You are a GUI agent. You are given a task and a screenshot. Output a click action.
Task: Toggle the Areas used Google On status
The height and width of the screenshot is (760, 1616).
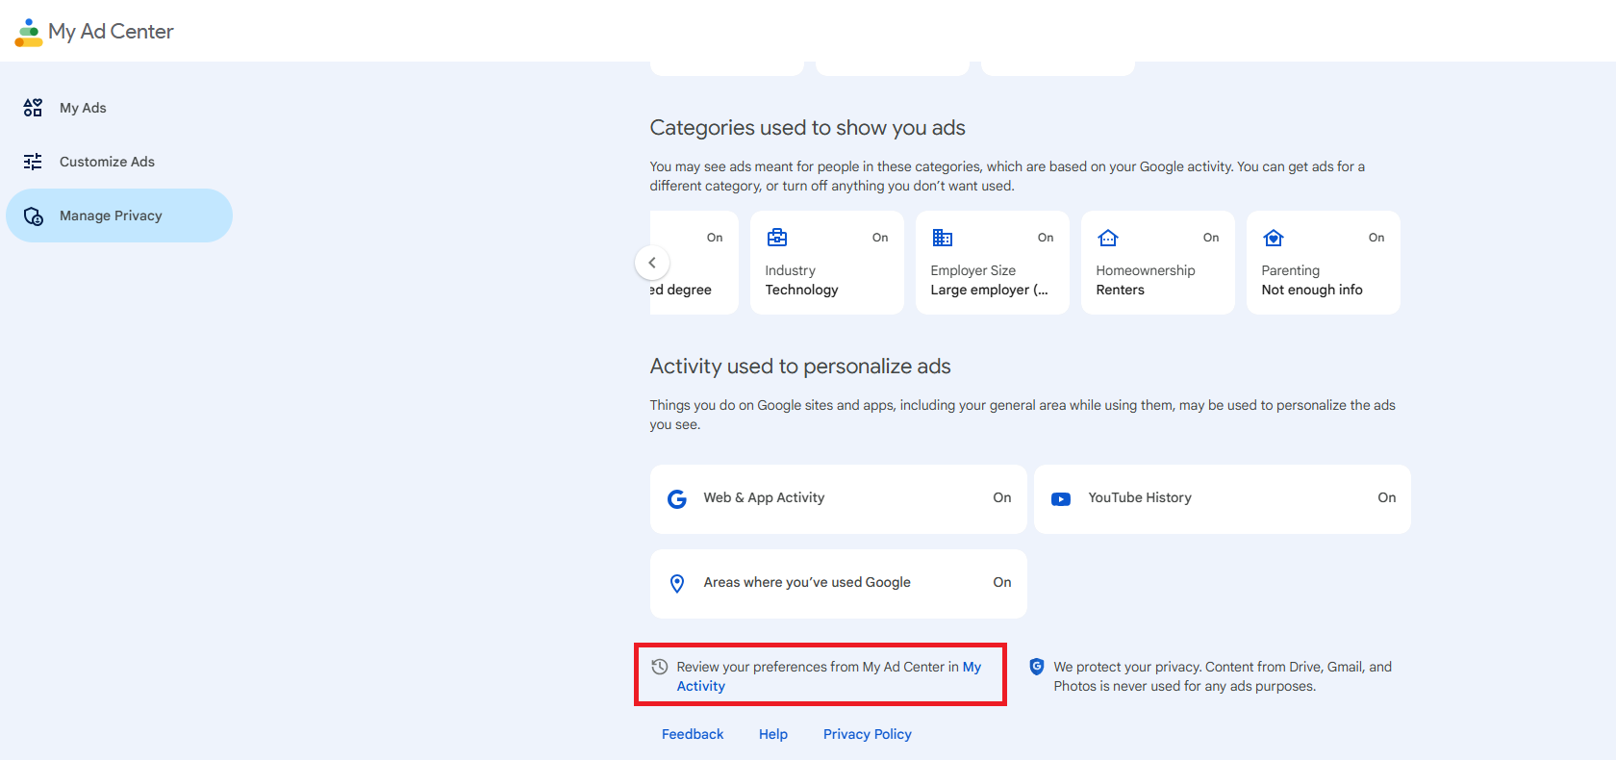(1002, 582)
